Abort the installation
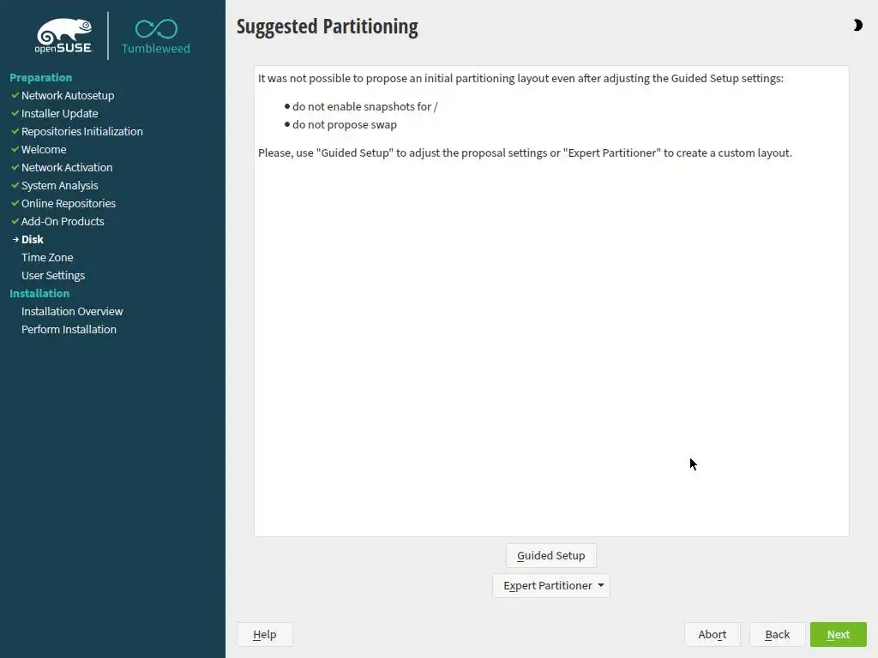The height and width of the screenshot is (658, 878). (712, 634)
